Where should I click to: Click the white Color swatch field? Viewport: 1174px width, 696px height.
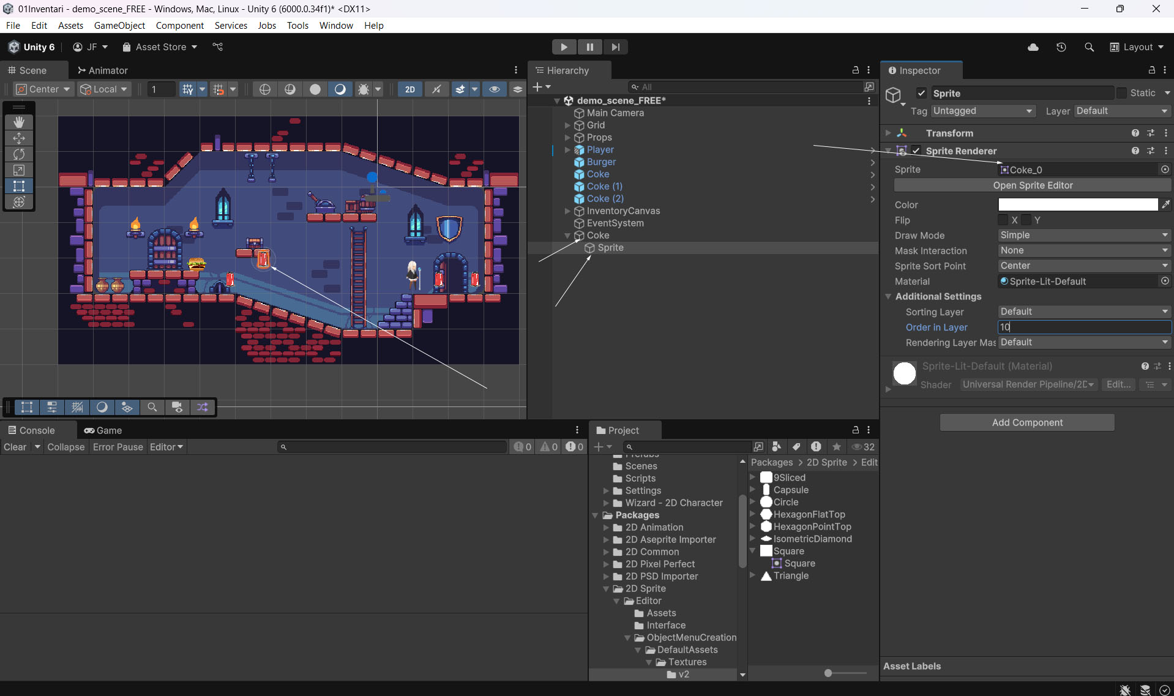coord(1077,205)
